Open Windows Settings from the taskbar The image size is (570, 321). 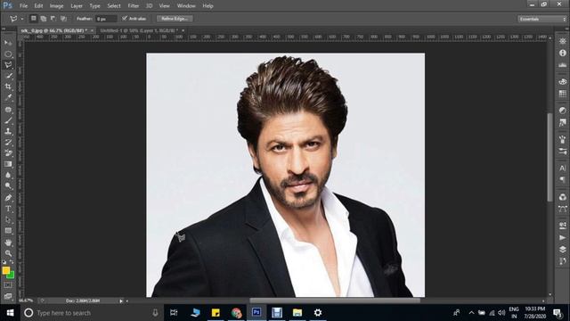[318, 313]
